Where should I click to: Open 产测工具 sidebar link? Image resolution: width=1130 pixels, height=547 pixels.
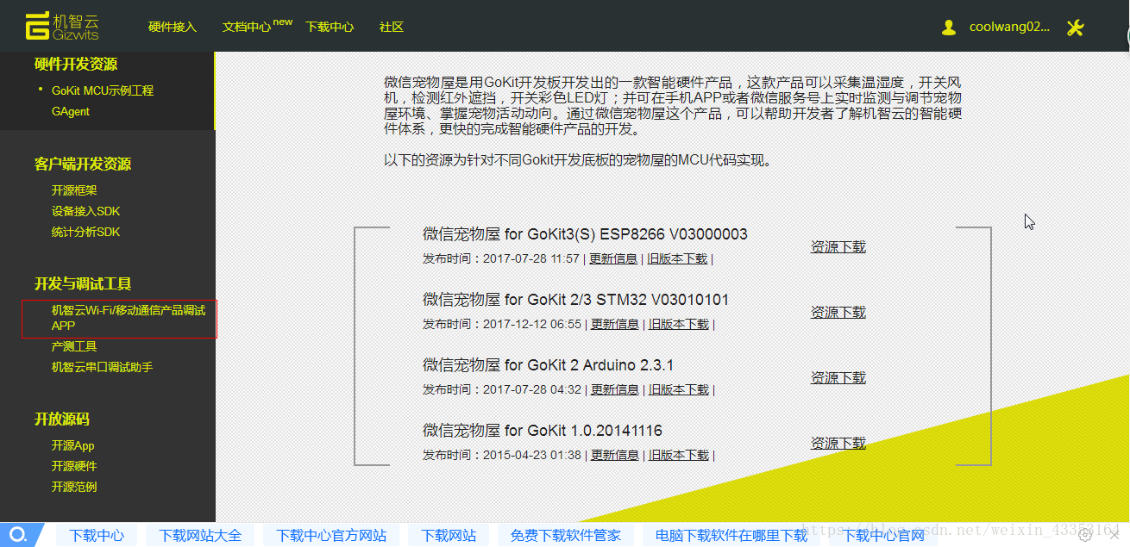(74, 346)
